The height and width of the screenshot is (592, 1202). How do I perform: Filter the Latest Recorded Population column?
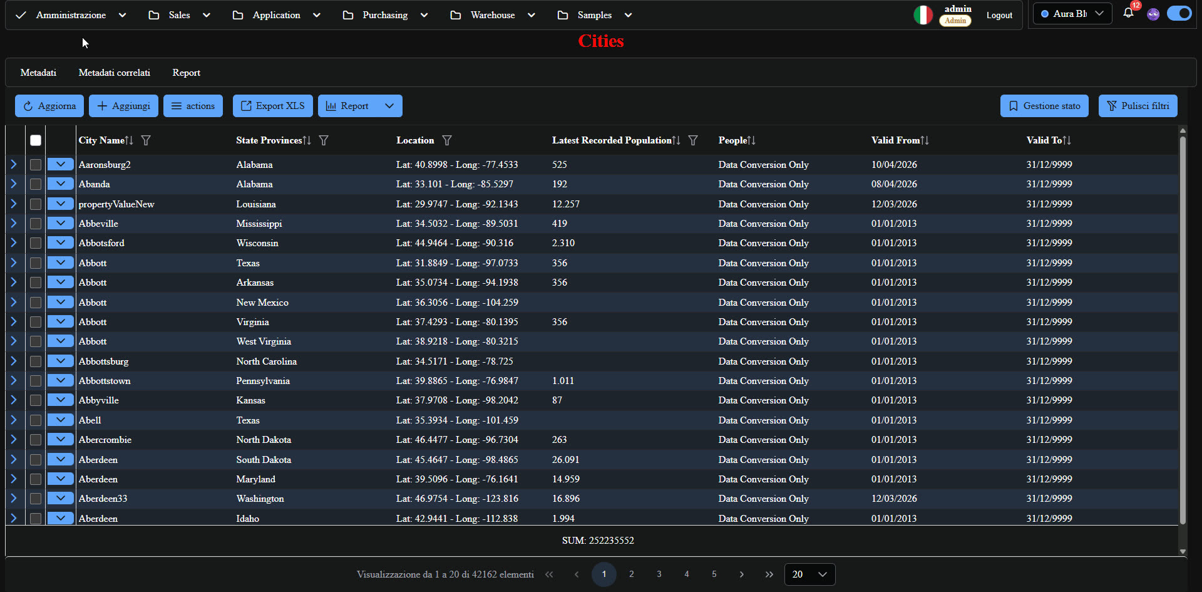click(x=693, y=140)
